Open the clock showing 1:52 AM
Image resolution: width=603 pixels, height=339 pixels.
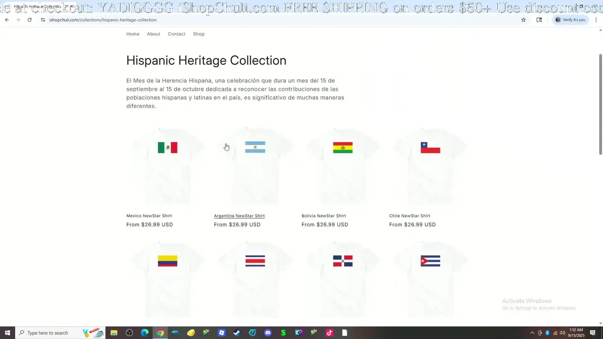[576, 333]
